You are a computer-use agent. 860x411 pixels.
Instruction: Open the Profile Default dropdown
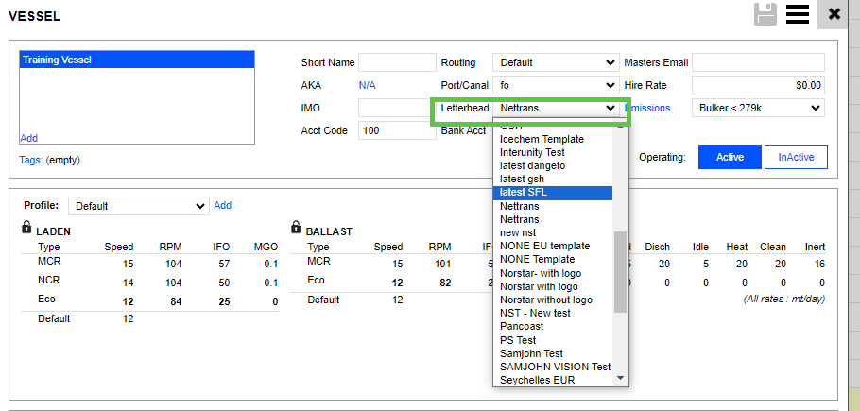[139, 205]
